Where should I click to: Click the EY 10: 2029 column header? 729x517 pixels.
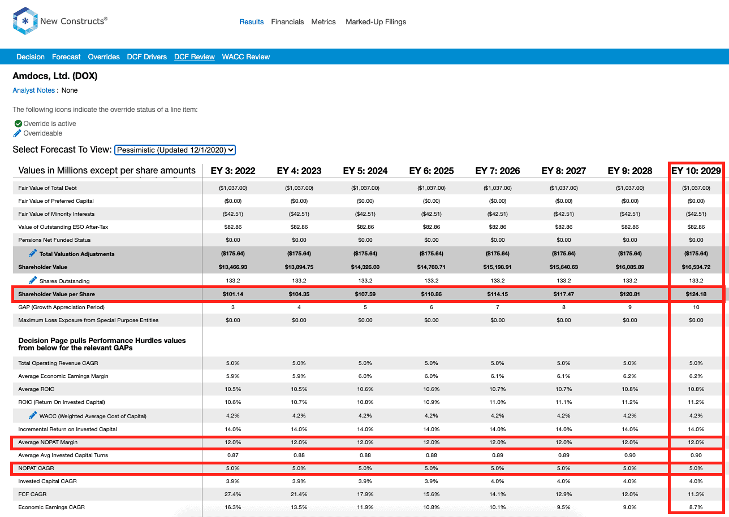coord(696,171)
